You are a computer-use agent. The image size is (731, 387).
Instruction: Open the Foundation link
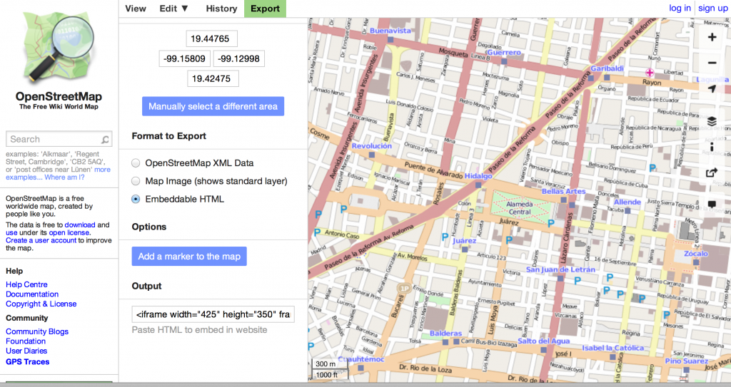coord(26,341)
